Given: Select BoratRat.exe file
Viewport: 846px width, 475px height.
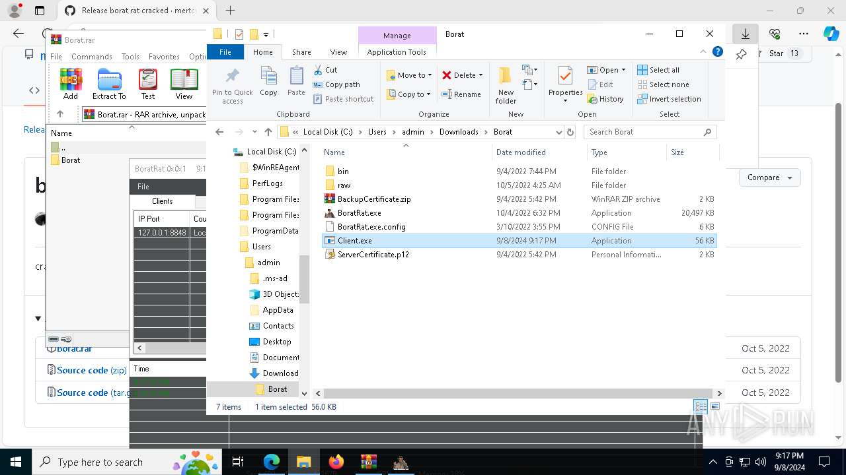Looking at the screenshot, I should pos(359,213).
